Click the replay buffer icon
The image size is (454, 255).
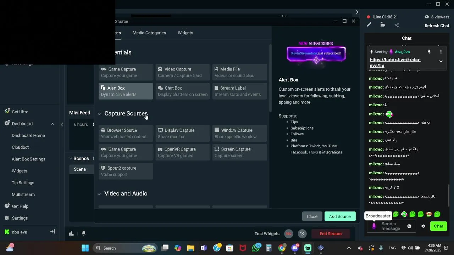point(302,233)
